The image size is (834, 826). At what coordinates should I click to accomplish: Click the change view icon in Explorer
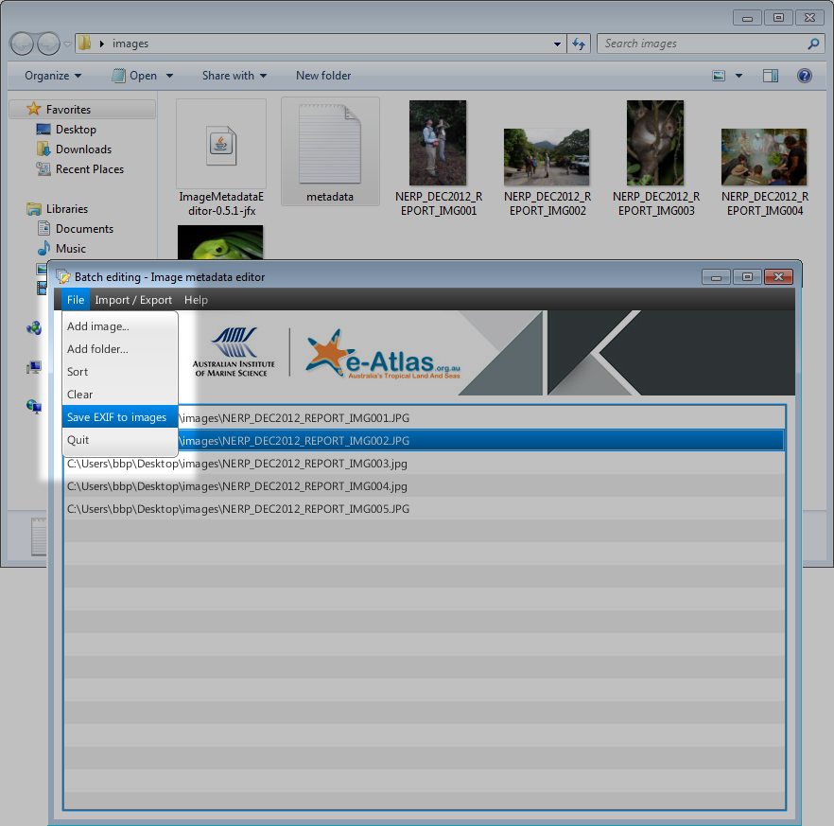[719, 76]
